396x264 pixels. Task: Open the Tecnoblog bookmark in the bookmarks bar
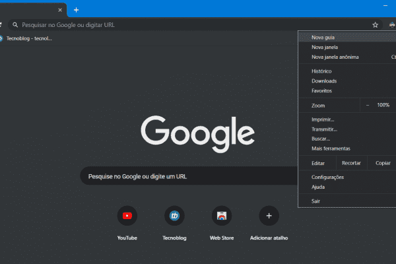pos(26,38)
